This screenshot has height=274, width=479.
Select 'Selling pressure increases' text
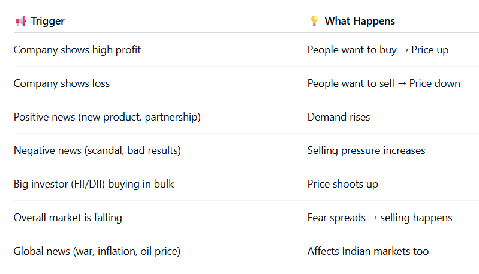pyautogui.click(x=366, y=150)
